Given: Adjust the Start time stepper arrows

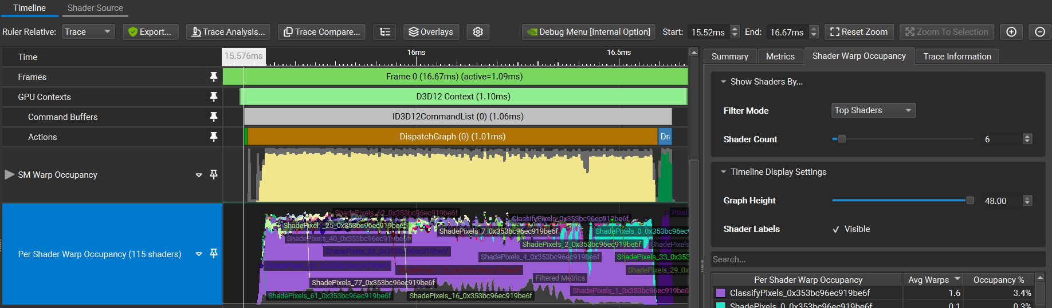Looking at the screenshot, I should [x=735, y=32].
